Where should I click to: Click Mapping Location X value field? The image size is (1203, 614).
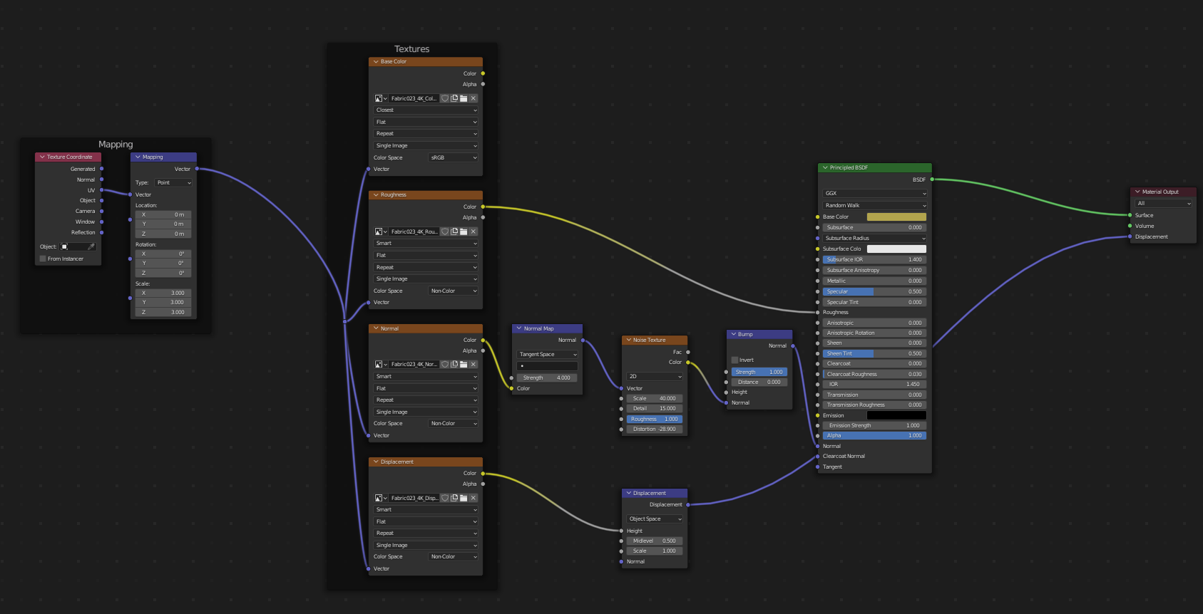click(164, 214)
